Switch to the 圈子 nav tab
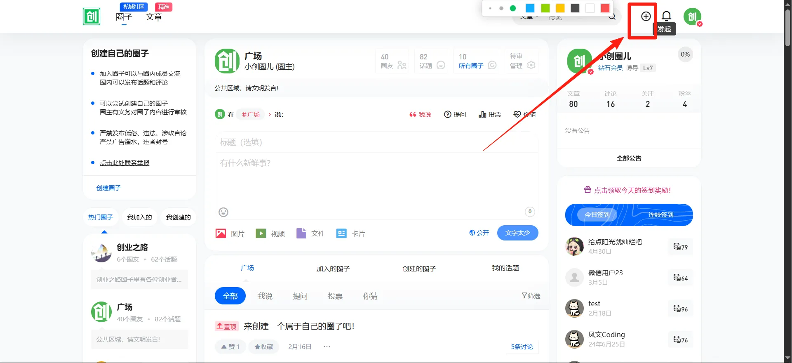Image resolution: width=792 pixels, height=363 pixels. (x=124, y=17)
